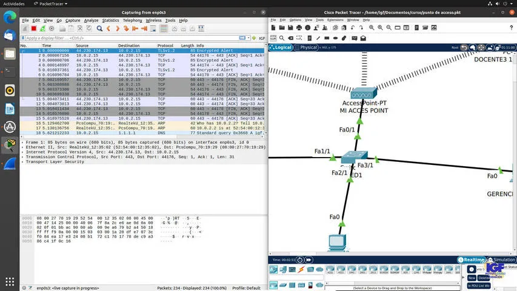Stop the running Wireshark capture
The width and height of the screenshot is (517, 291).
pyautogui.click(x=33, y=28)
